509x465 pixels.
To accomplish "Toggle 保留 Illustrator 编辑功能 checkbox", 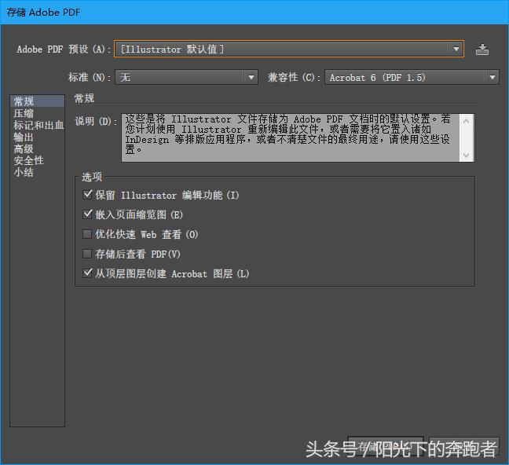I will tap(87, 195).
